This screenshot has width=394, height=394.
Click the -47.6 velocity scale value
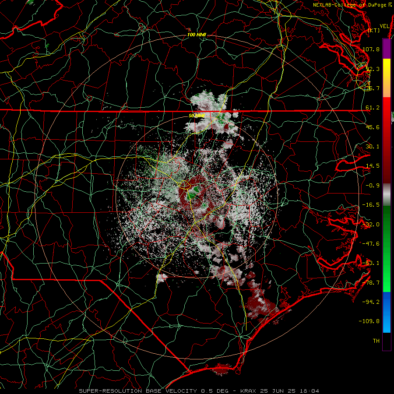click(371, 244)
